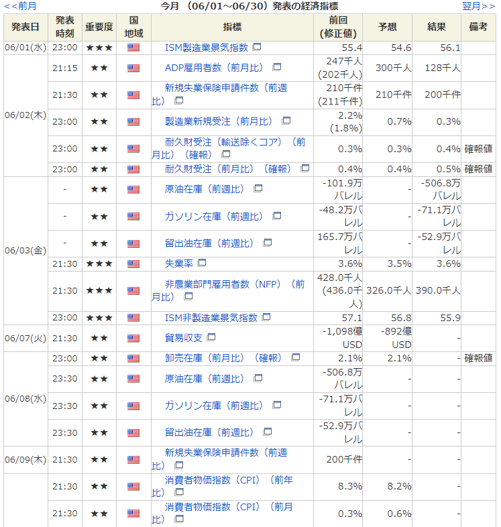Open popup icon beside 貿易収支

pyautogui.click(x=211, y=337)
